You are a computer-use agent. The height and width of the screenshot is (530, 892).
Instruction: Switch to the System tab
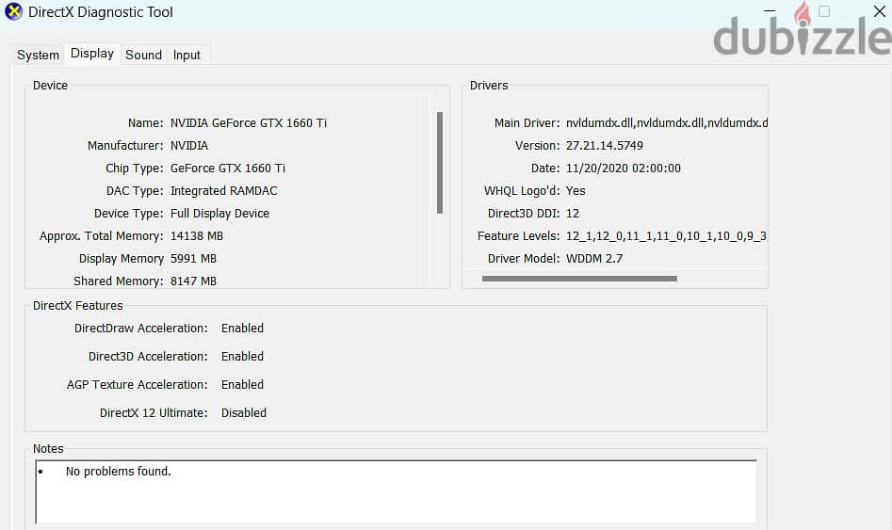coord(38,55)
